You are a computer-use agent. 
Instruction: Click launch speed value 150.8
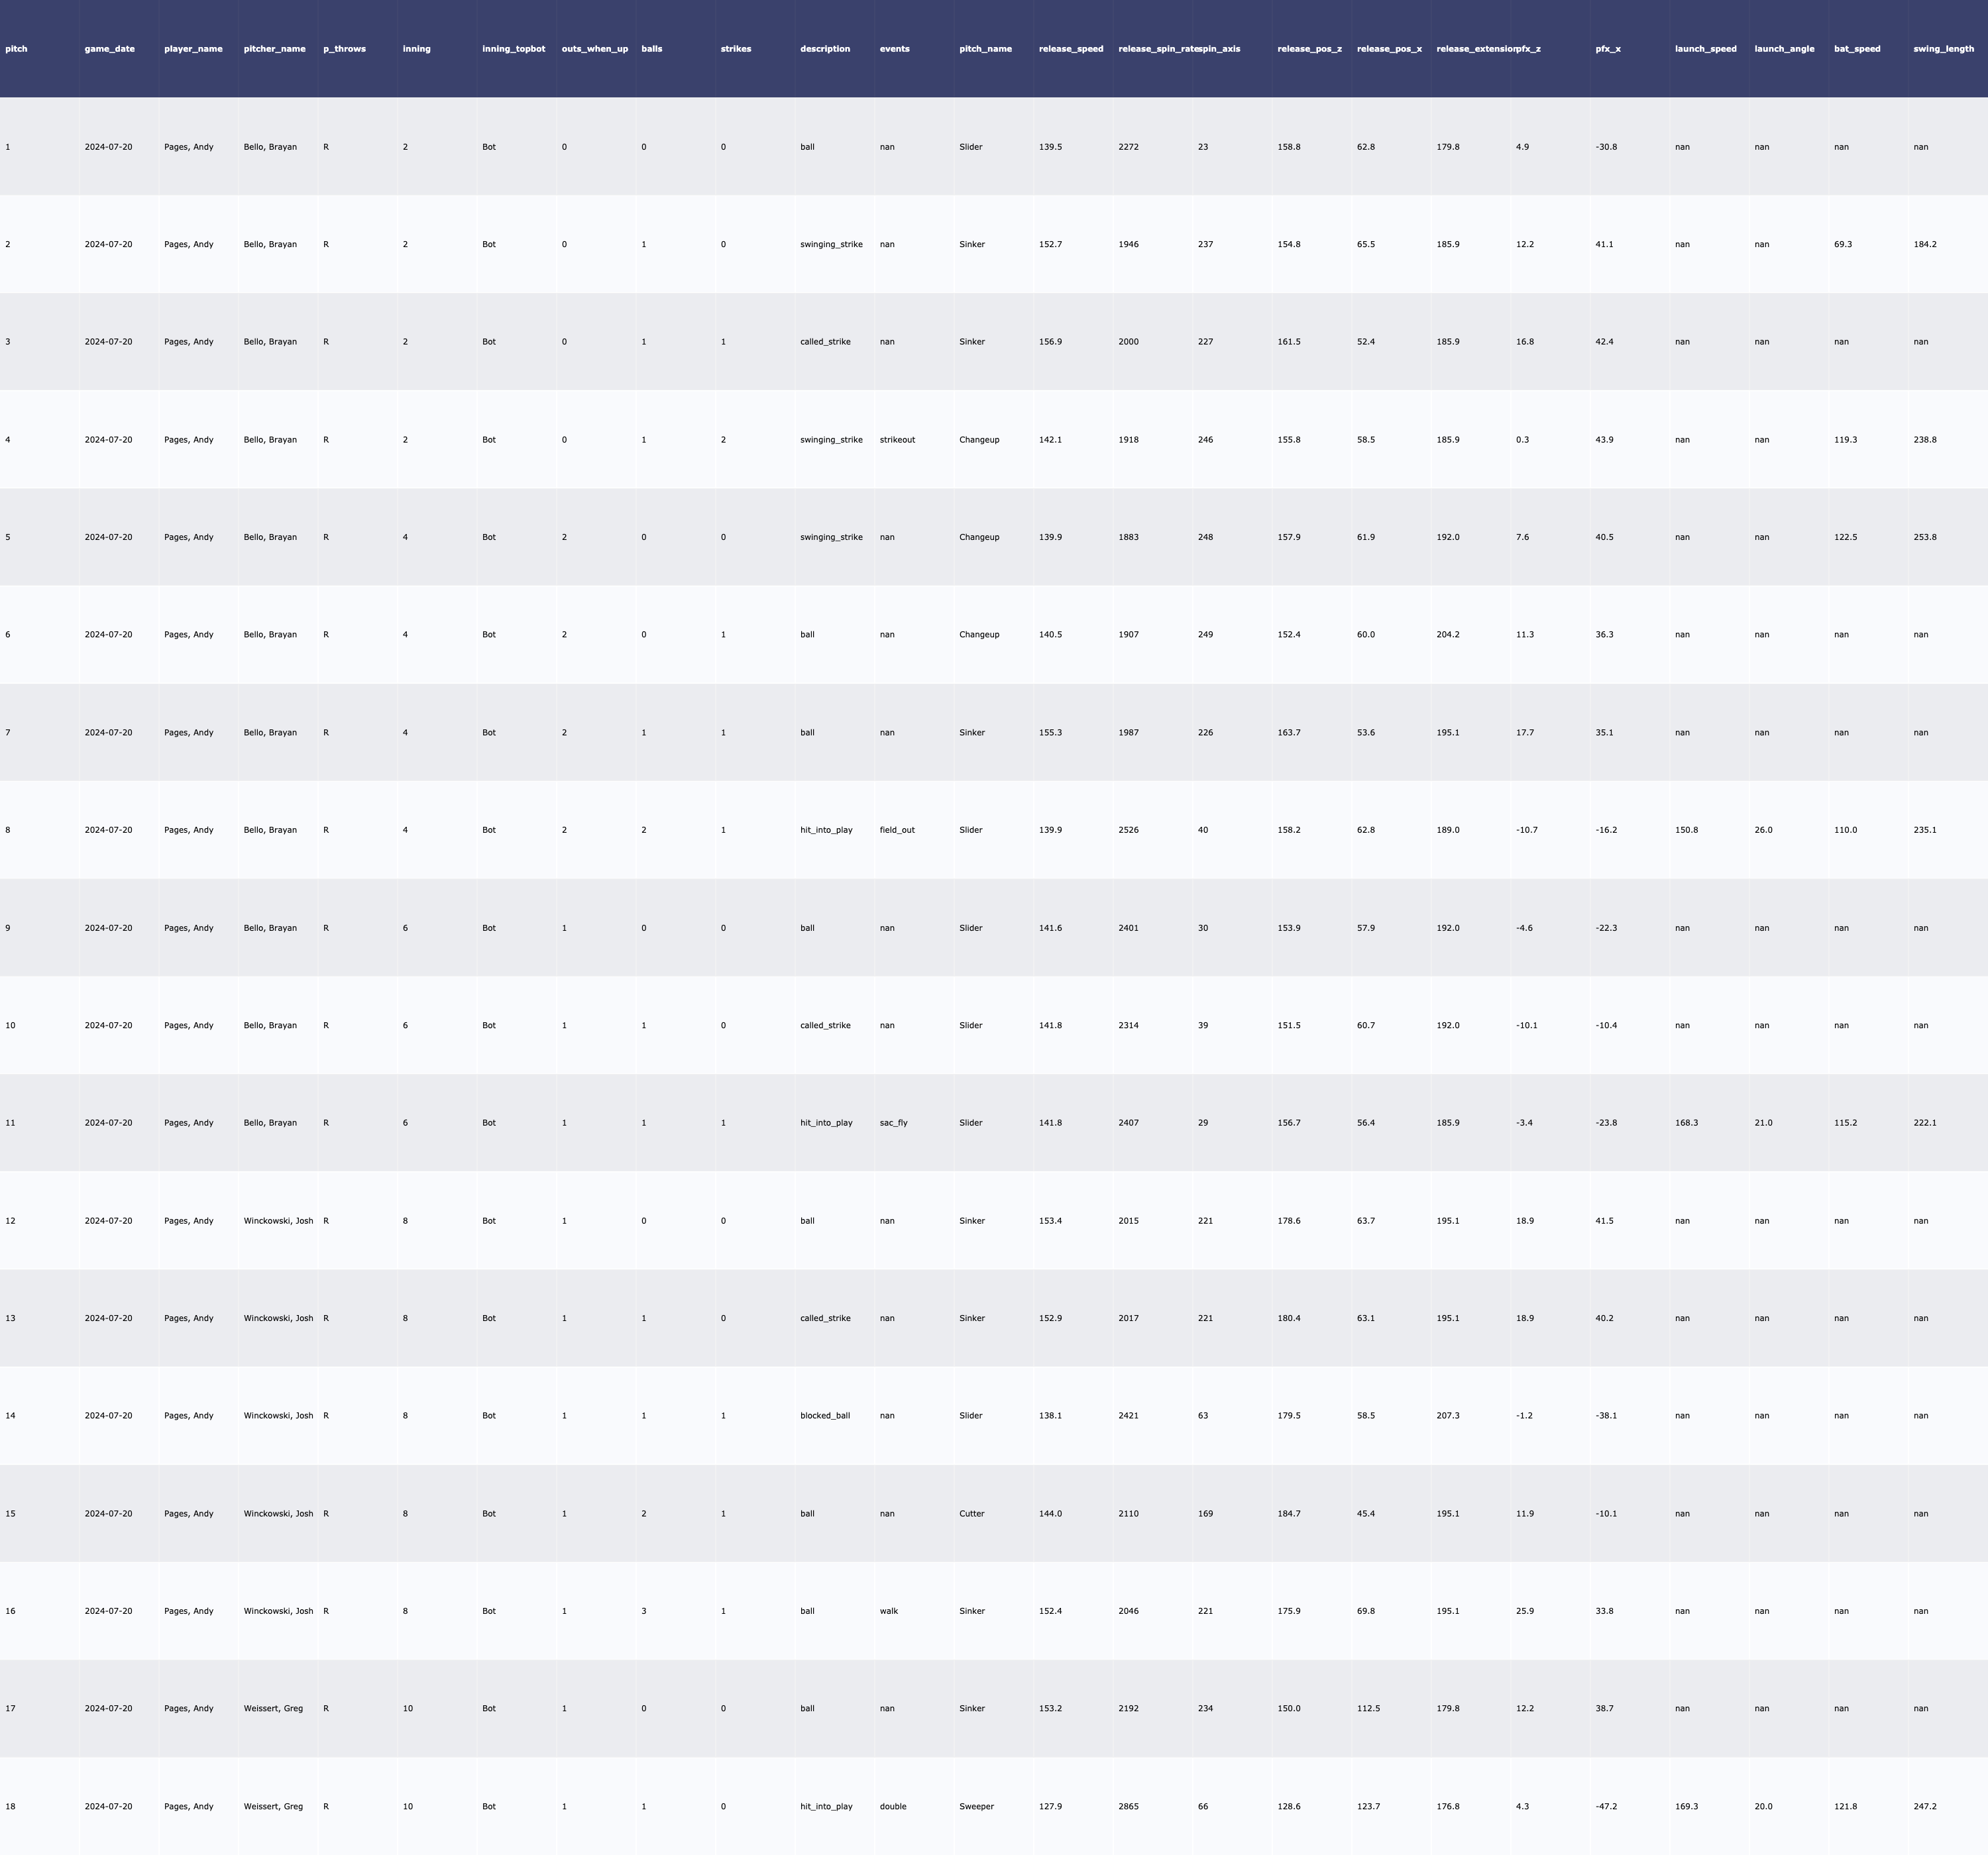click(1686, 830)
